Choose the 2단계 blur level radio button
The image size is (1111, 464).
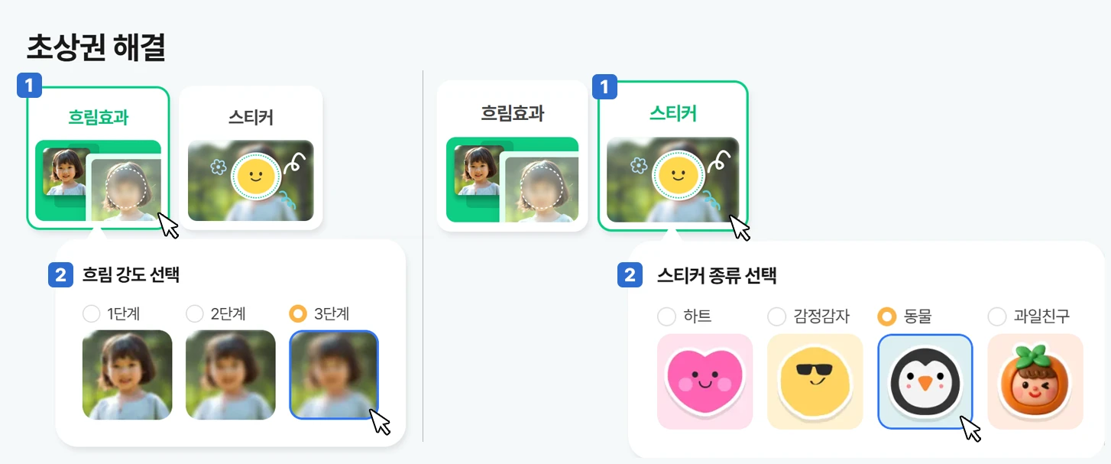click(195, 313)
